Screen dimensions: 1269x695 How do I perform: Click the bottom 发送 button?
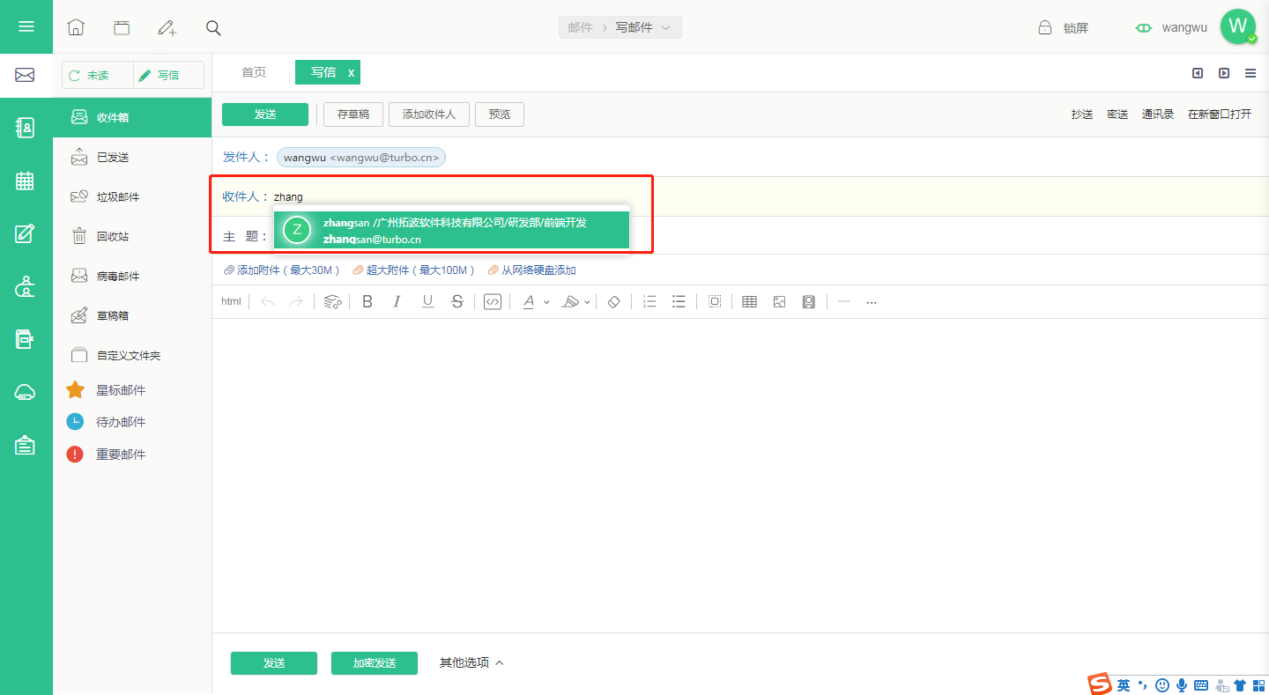pos(274,663)
